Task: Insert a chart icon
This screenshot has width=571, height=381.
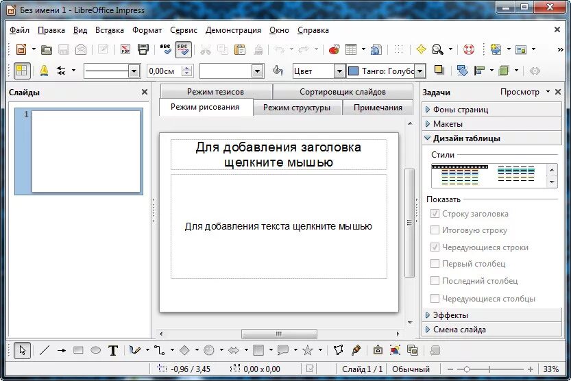Action: point(334,49)
